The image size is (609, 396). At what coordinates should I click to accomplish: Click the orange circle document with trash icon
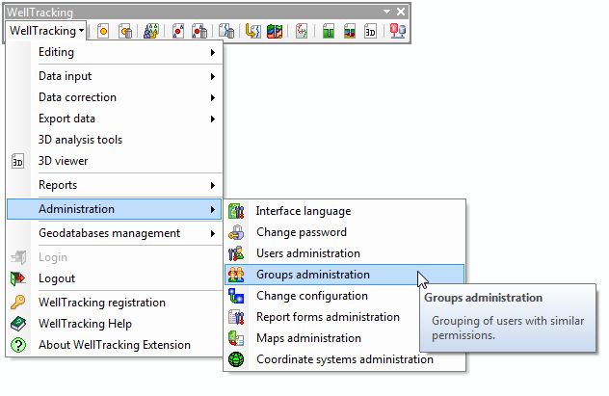(125, 31)
